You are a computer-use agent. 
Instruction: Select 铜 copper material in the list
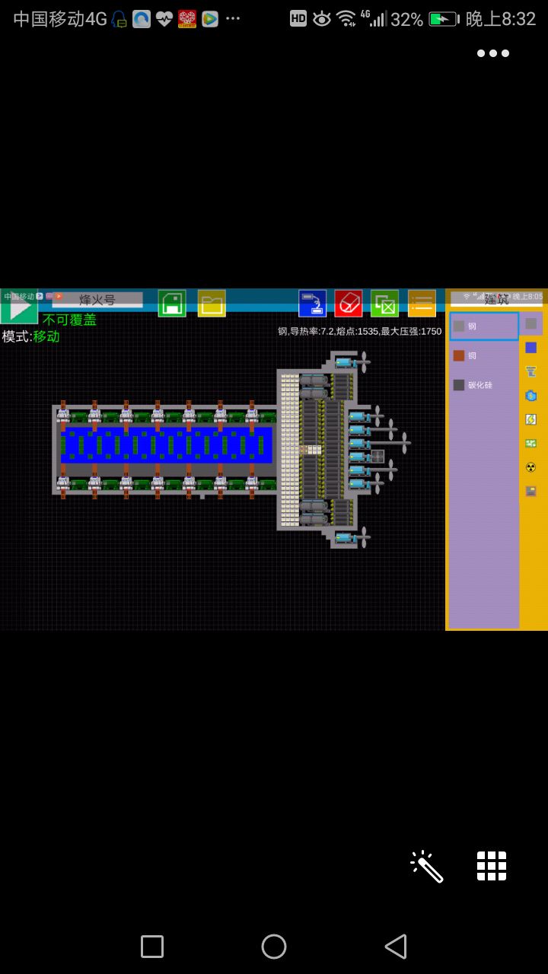coord(484,355)
